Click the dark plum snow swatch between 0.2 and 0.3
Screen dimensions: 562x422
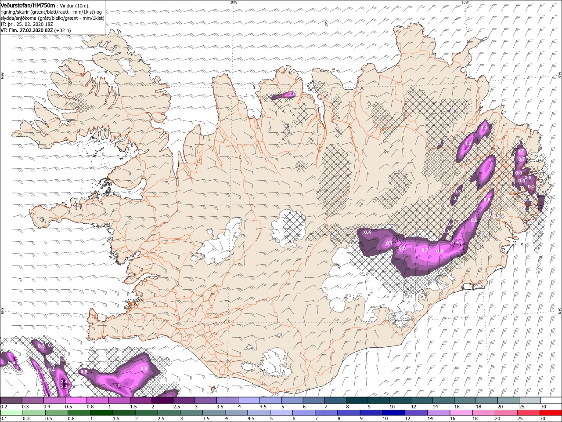pyautogui.click(x=11, y=400)
